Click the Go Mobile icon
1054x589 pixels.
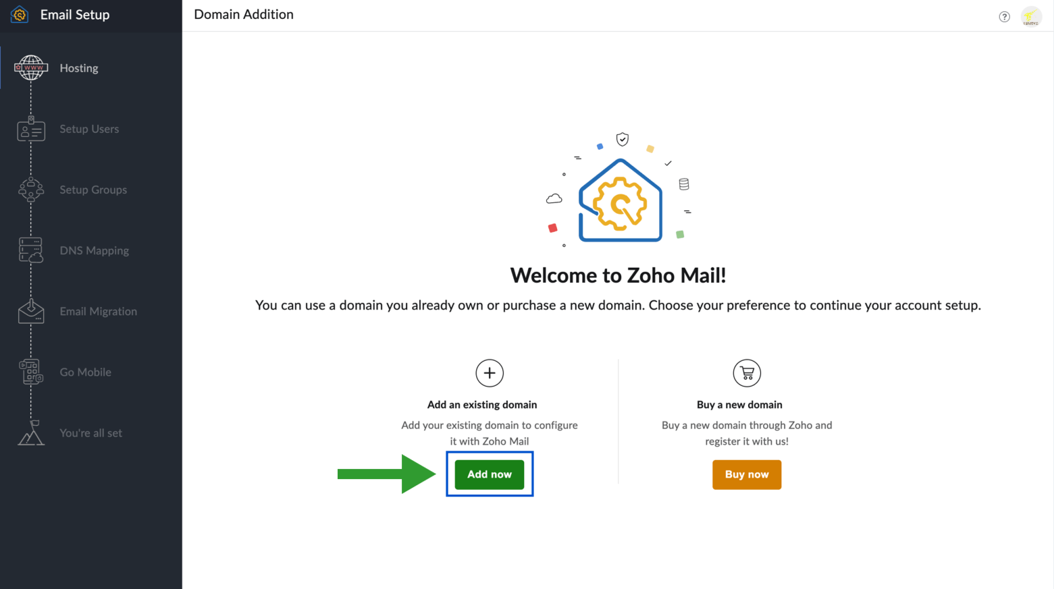pyautogui.click(x=31, y=372)
